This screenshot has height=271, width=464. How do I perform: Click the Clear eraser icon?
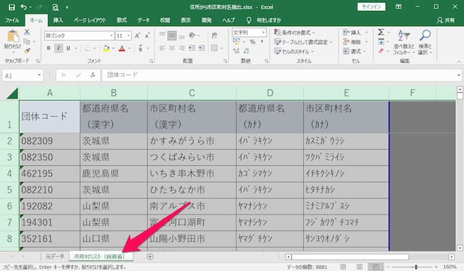pos(381,51)
